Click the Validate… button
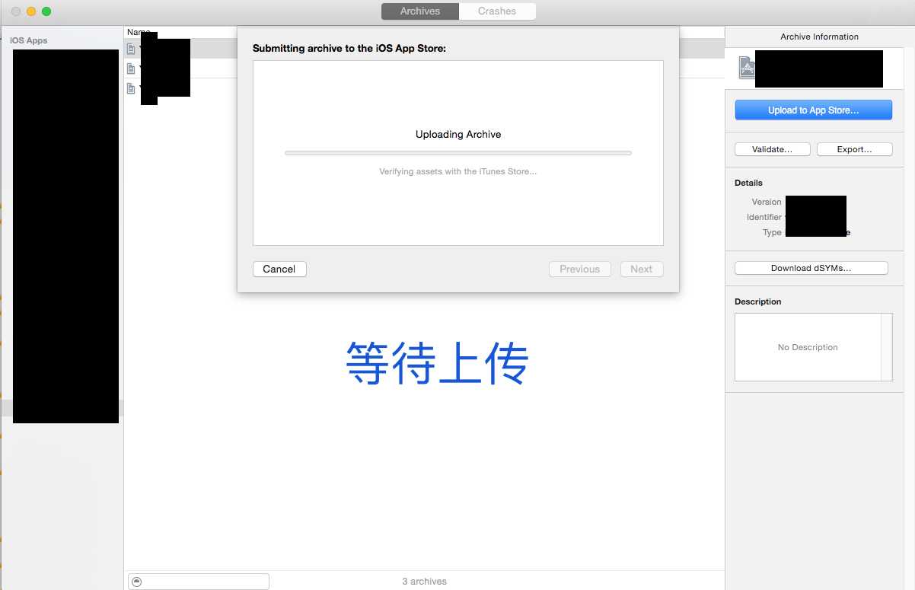Viewport: 915px width, 590px height. tap(772, 149)
